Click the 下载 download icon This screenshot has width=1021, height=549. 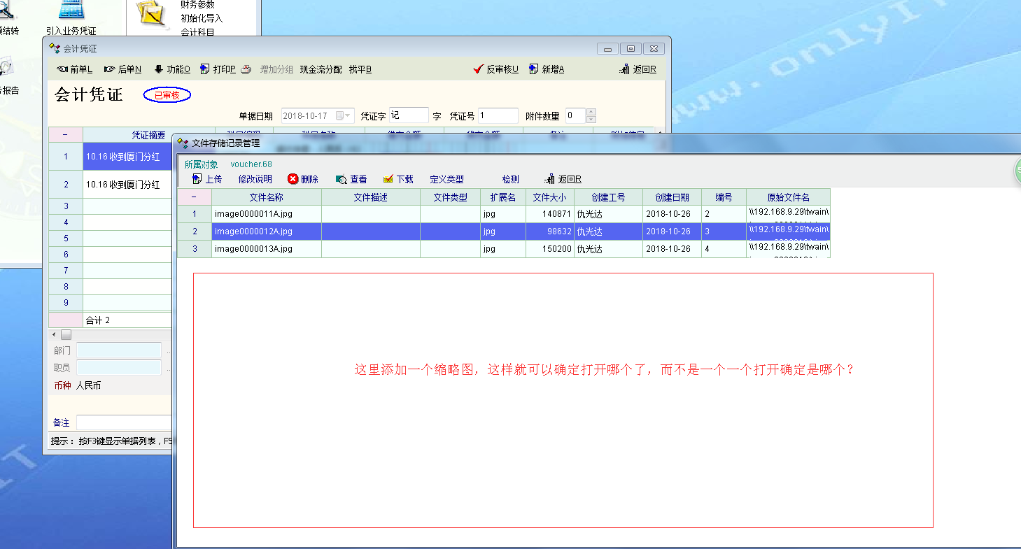tap(388, 179)
